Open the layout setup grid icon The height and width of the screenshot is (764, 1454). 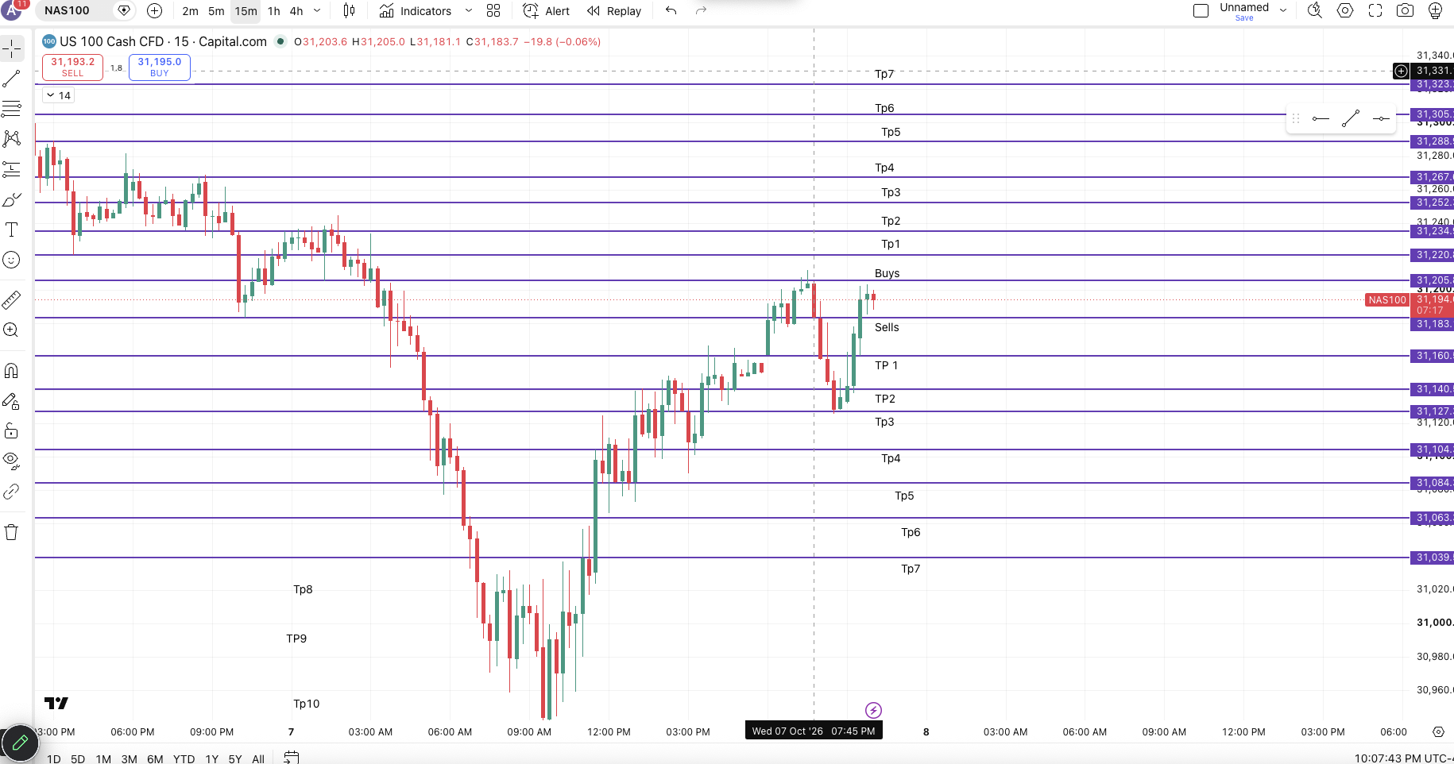(x=493, y=11)
